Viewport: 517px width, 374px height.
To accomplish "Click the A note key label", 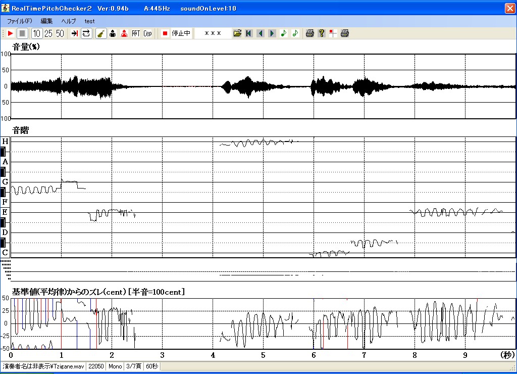I will coord(5,162).
